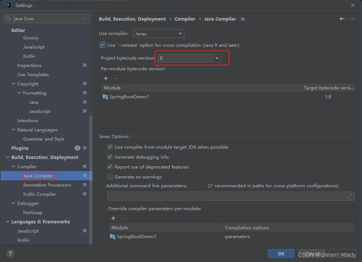Collapse the Natural Languages node
The width and height of the screenshot is (362, 262).
[x=13, y=130]
